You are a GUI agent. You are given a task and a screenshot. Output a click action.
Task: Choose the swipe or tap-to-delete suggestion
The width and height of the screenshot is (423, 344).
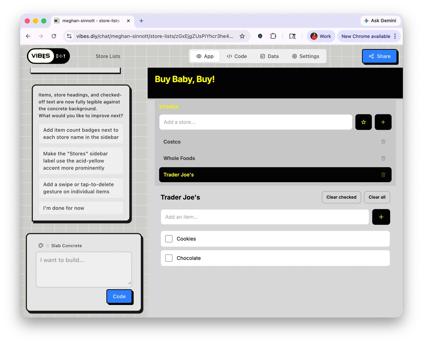tap(81, 188)
